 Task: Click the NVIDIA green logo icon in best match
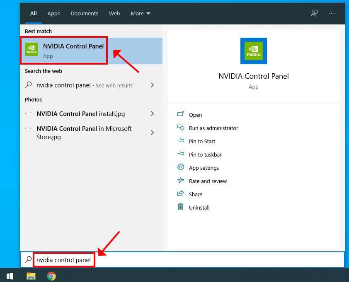[x=32, y=49]
